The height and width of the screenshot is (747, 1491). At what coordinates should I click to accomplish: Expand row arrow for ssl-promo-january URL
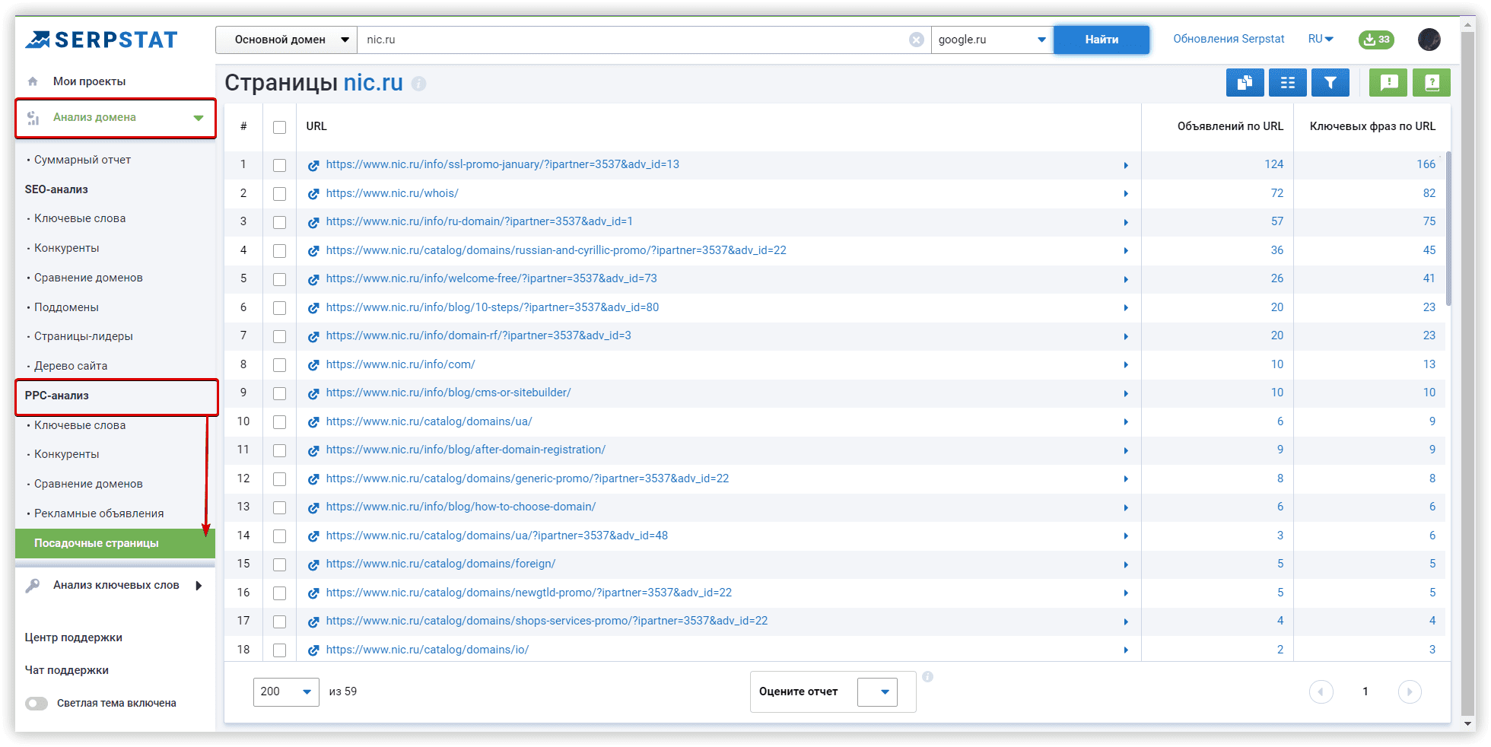[1126, 165]
